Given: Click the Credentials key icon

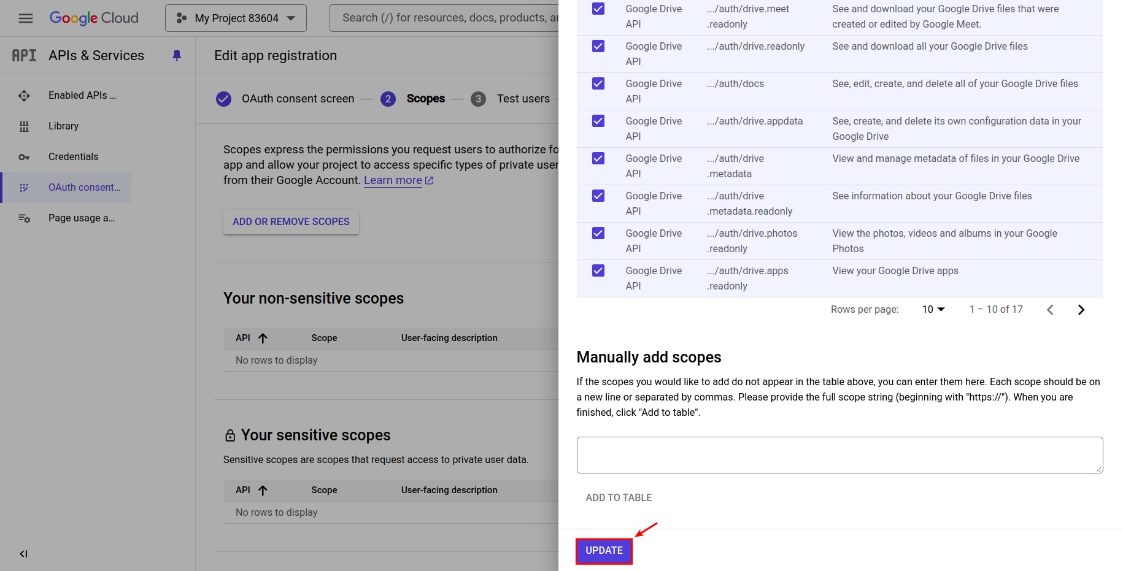Looking at the screenshot, I should tap(23, 156).
